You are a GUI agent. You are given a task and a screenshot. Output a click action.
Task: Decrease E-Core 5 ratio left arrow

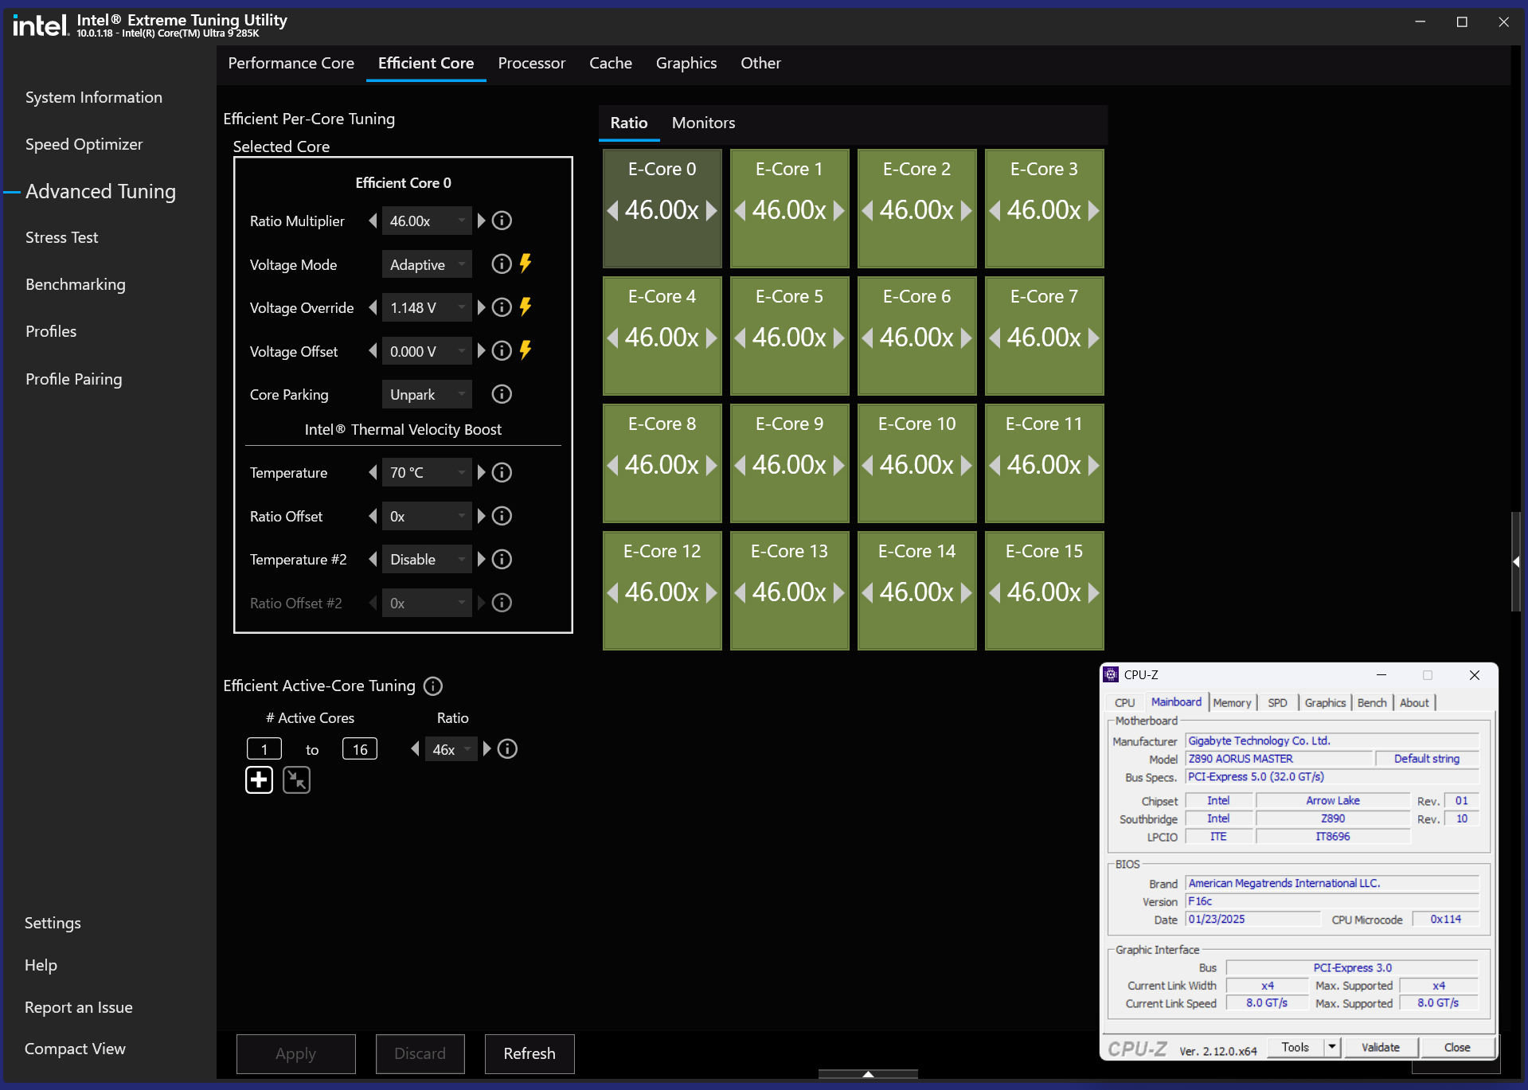coord(740,338)
